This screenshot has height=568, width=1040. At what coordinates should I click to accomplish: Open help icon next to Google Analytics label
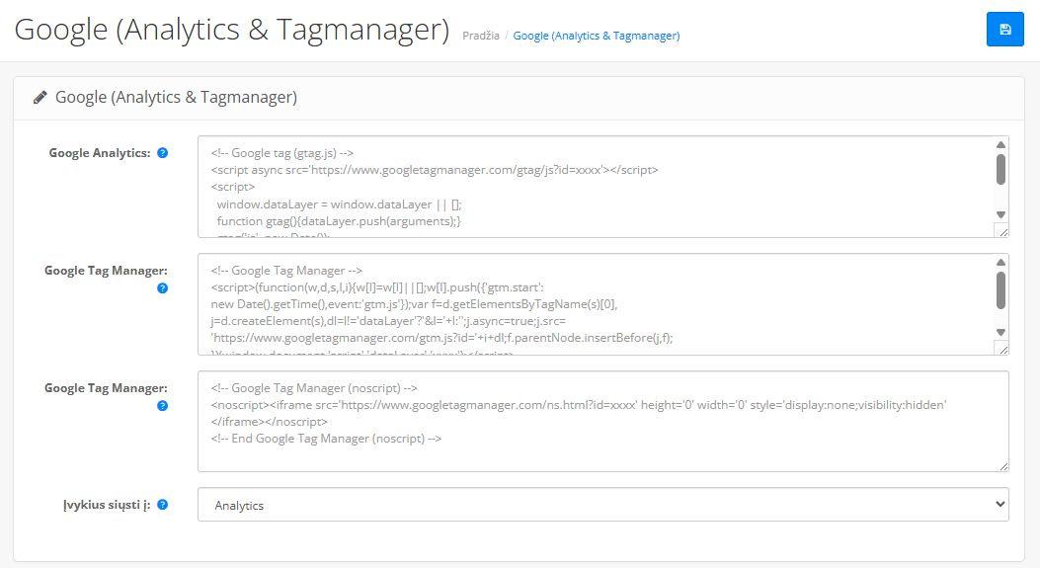tap(163, 153)
